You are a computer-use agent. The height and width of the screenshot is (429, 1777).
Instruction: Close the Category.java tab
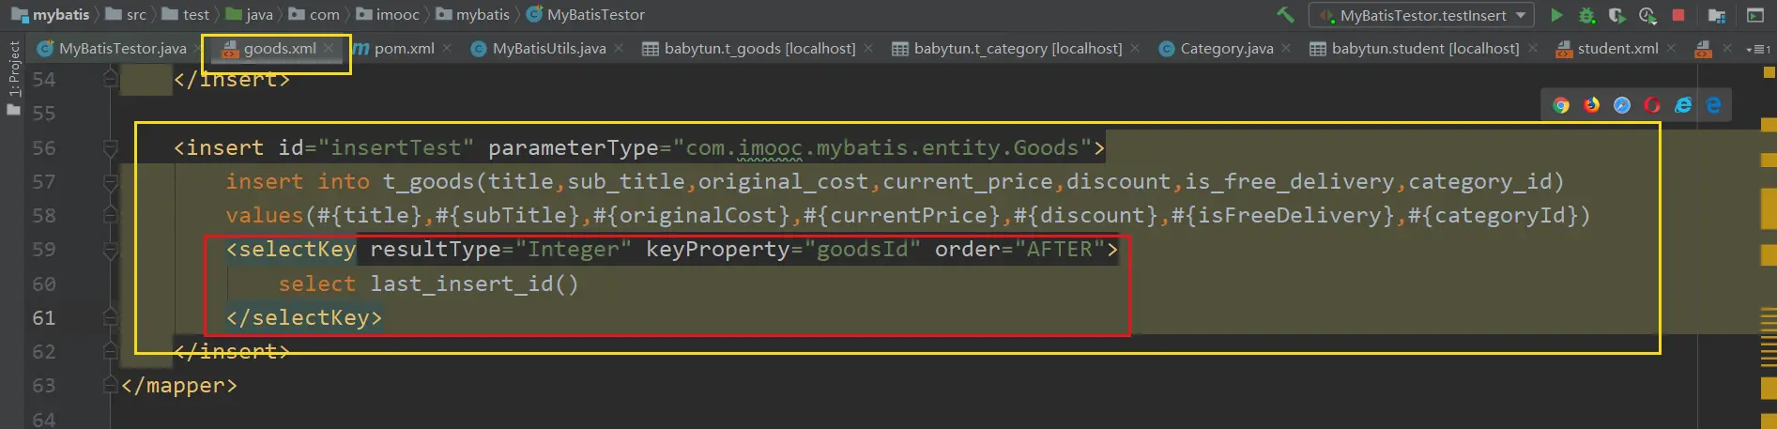(x=1286, y=48)
